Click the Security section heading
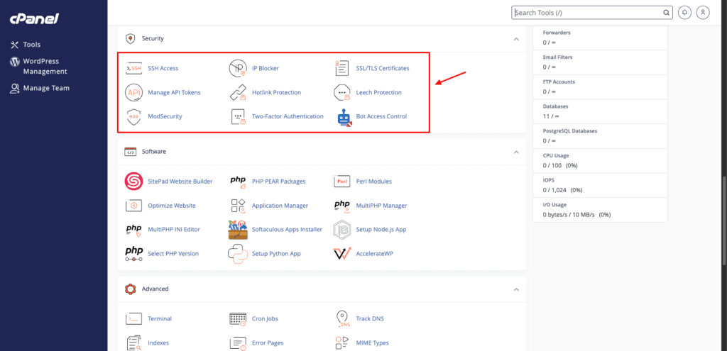727x351 pixels. click(153, 38)
